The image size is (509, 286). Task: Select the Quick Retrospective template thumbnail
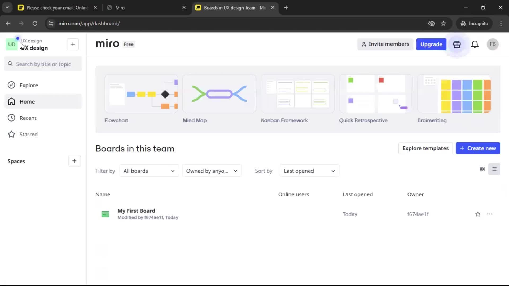[x=376, y=94]
